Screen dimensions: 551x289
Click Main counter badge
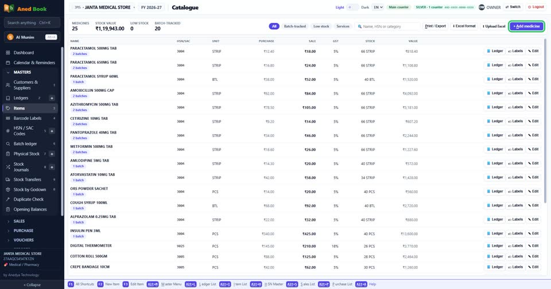pyautogui.click(x=399, y=7)
